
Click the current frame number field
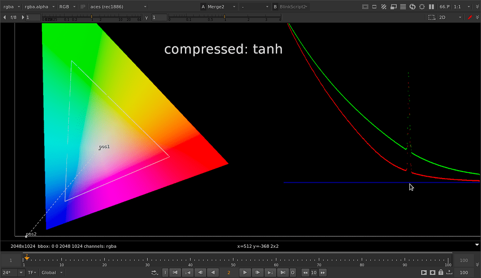(x=229, y=272)
